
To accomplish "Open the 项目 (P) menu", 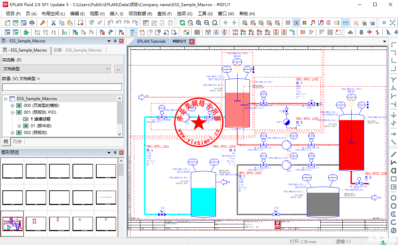I will click(x=13, y=14).
